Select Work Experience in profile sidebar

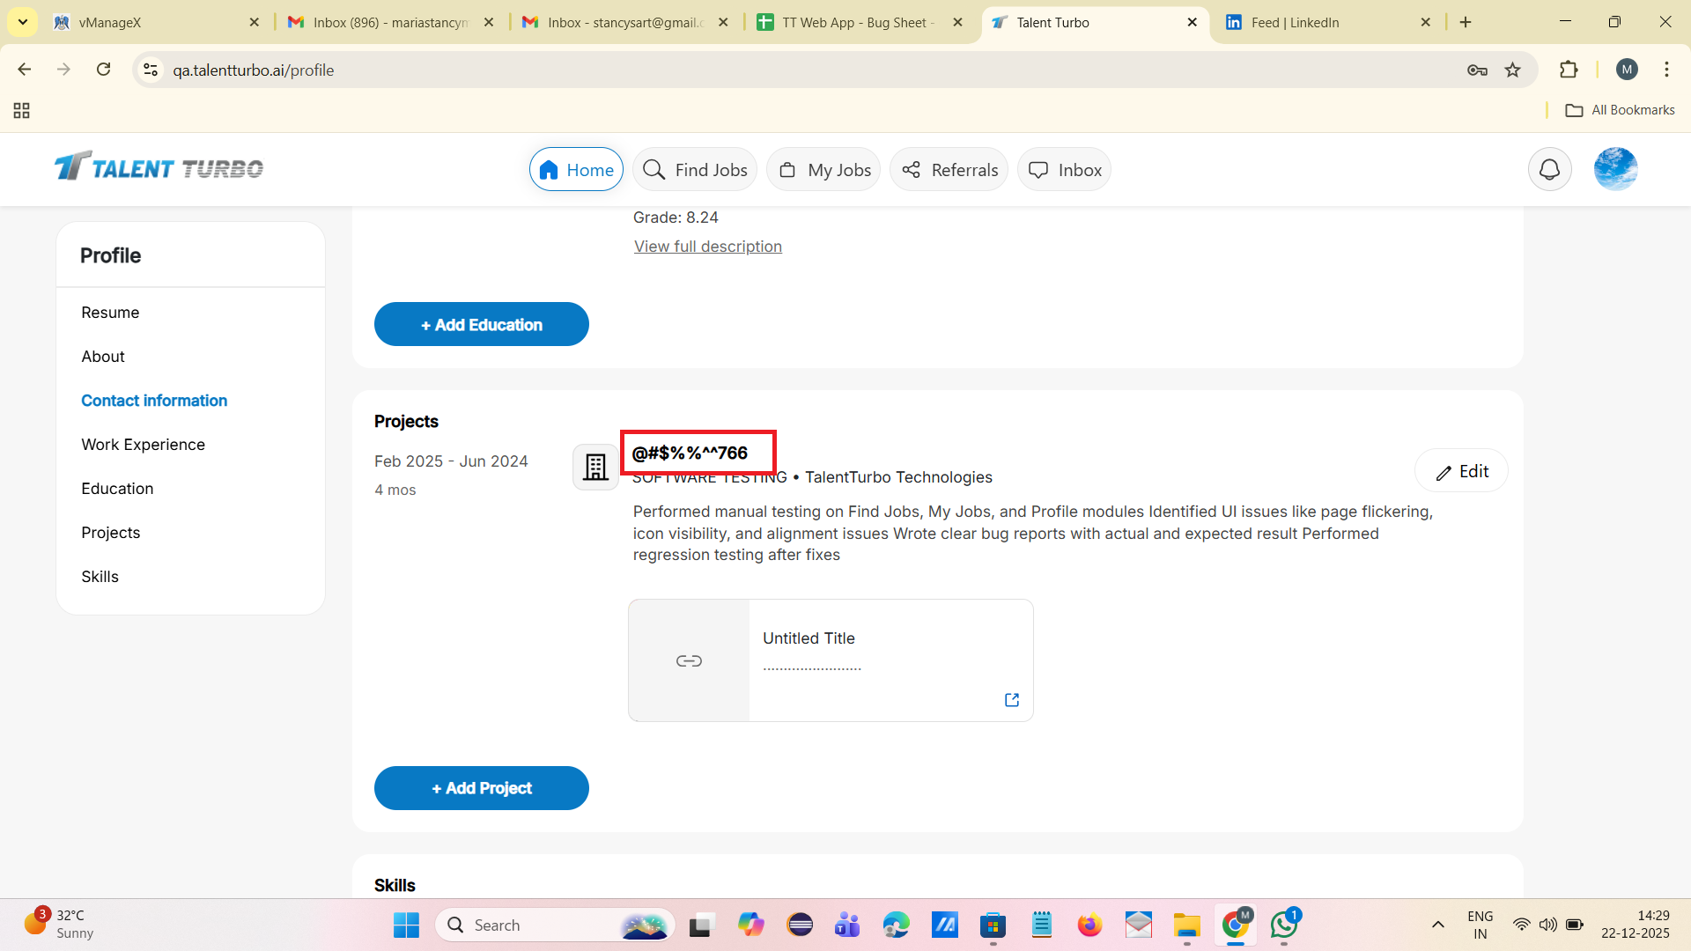coord(143,445)
